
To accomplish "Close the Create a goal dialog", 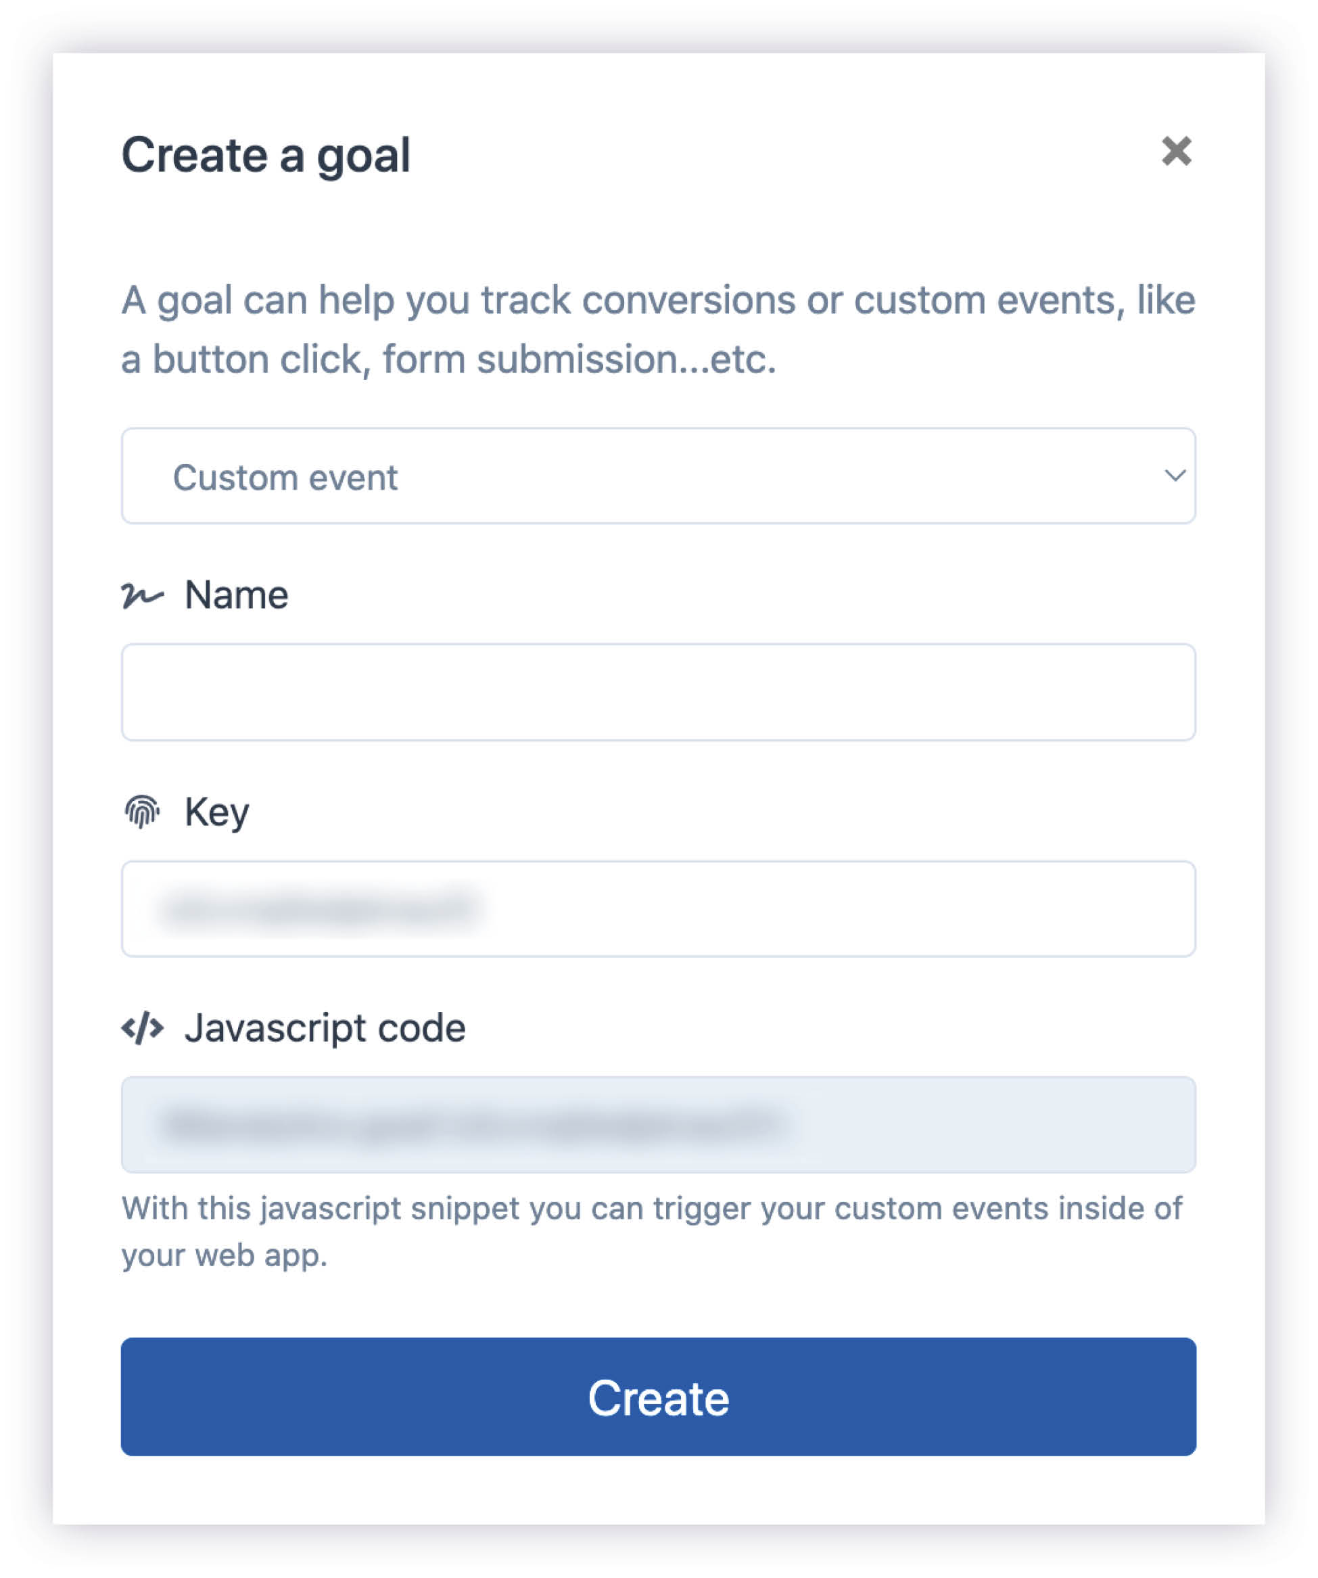I will pyautogui.click(x=1176, y=151).
